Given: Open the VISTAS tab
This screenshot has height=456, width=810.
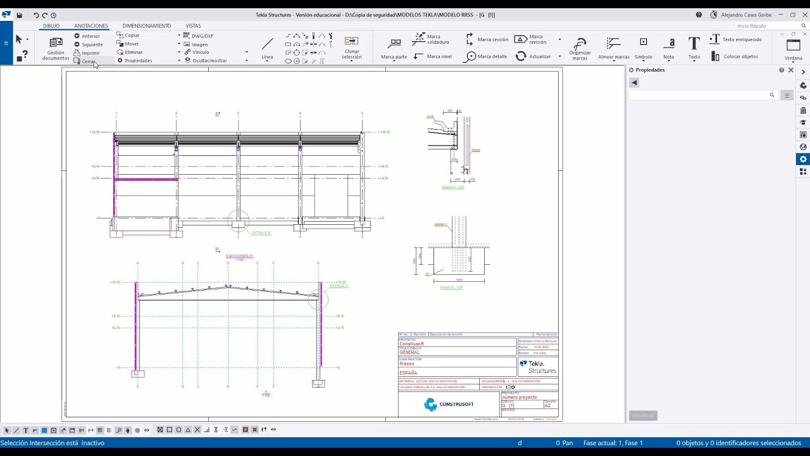Looking at the screenshot, I should click(193, 26).
